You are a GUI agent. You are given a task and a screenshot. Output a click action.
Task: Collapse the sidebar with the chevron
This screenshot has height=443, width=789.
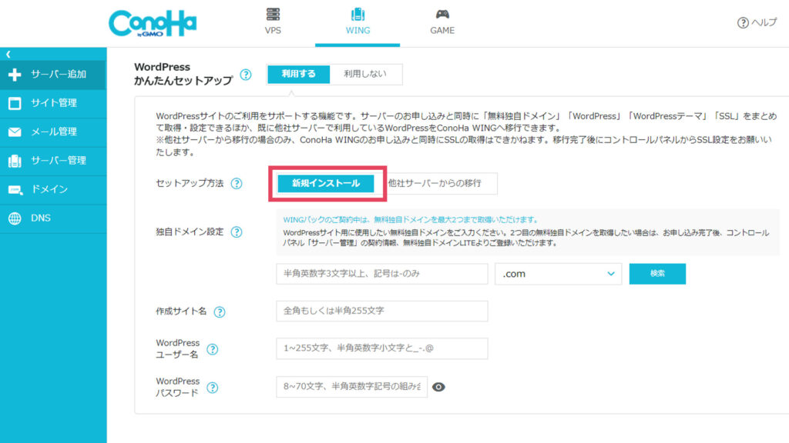[x=8, y=54]
